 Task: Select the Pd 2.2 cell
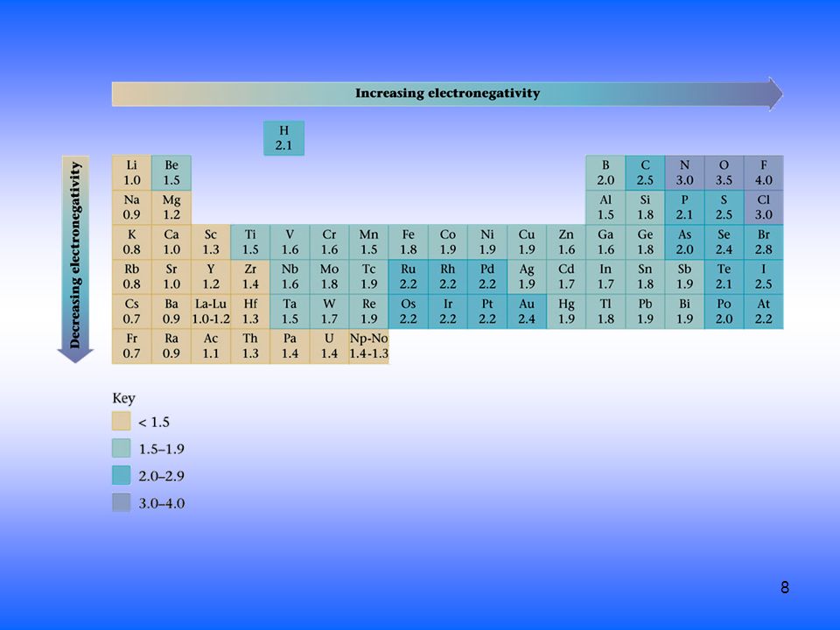487,276
